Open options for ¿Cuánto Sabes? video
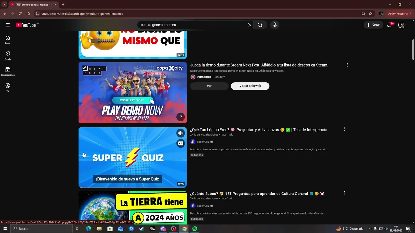This screenshot has height=233, width=415. point(344,193)
